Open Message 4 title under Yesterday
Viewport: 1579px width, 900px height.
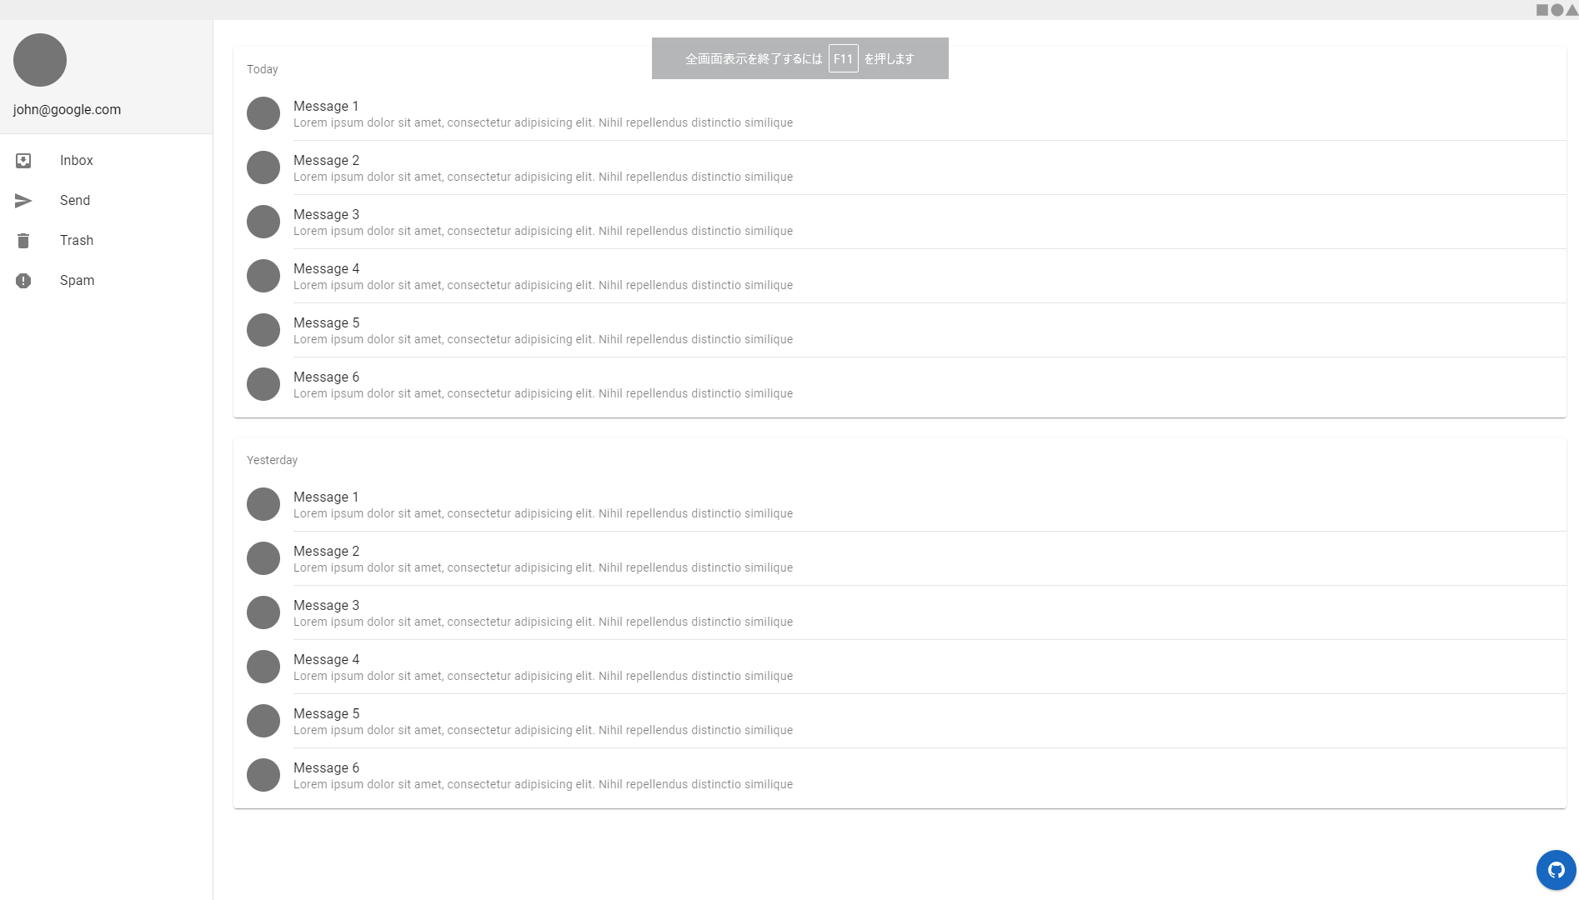(x=326, y=660)
